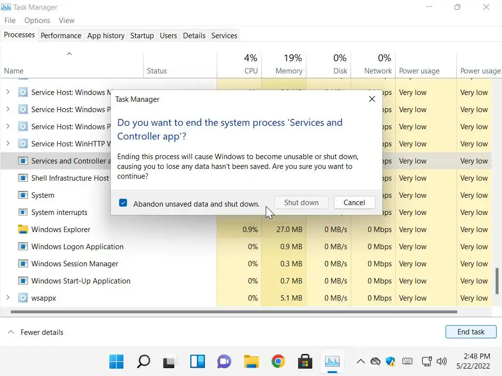The width and height of the screenshot is (502, 376).
Task: Click the vertical scrollbar thumb
Action: (497, 281)
